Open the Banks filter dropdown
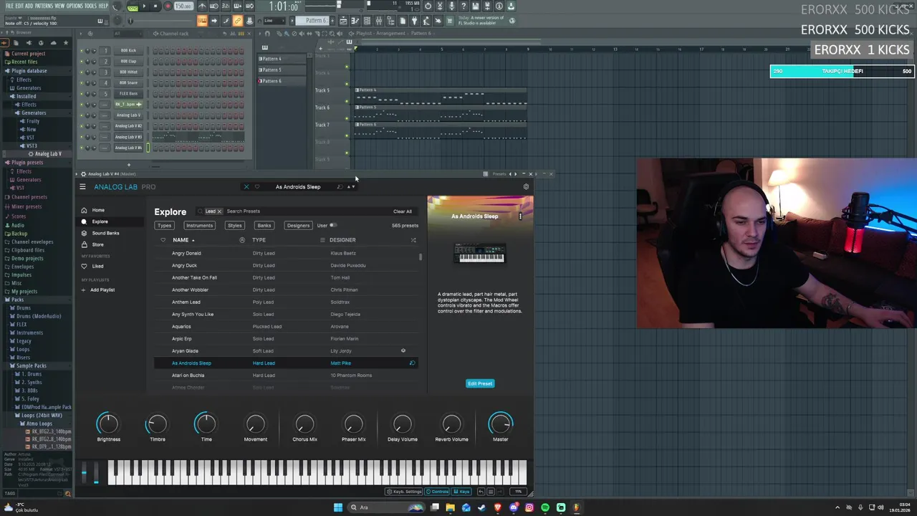917x516 pixels. tap(264, 226)
